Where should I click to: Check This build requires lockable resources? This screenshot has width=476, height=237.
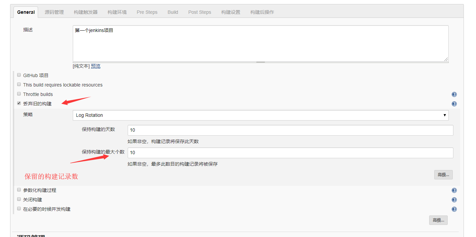coord(19,84)
